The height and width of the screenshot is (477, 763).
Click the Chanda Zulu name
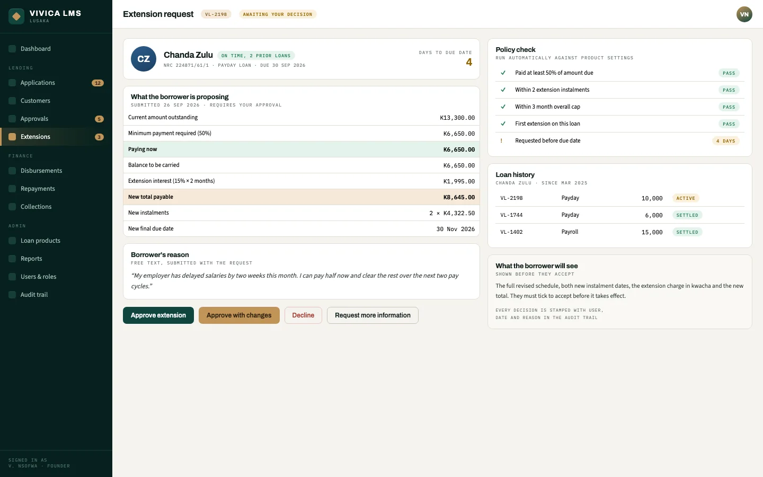188,55
